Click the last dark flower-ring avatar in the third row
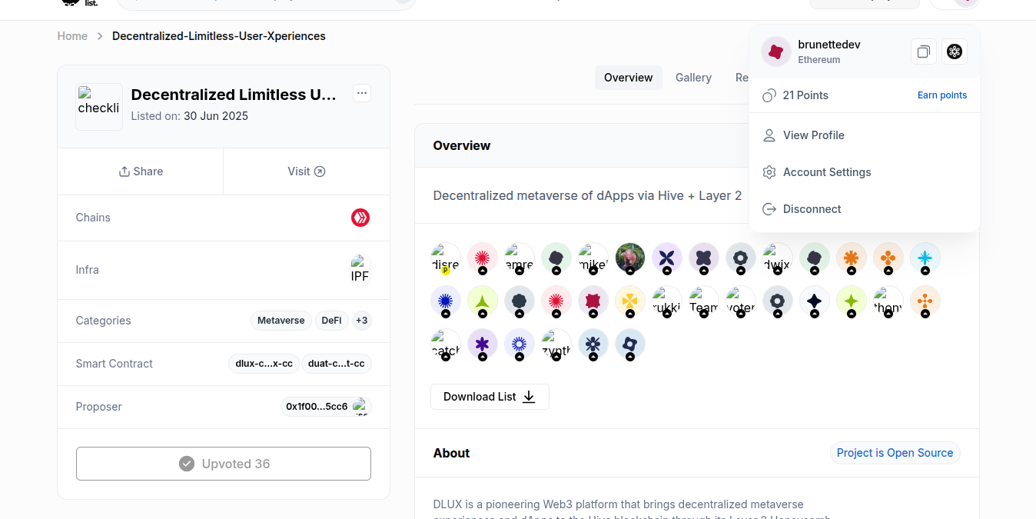The width and height of the screenshot is (1036, 519). coord(630,344)
